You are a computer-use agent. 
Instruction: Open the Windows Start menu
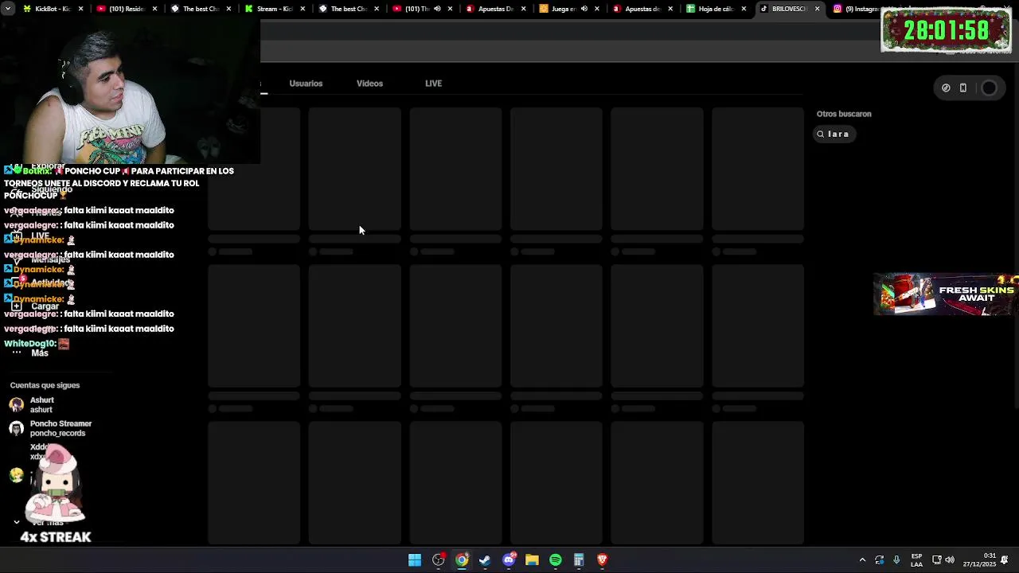point(415,560)
